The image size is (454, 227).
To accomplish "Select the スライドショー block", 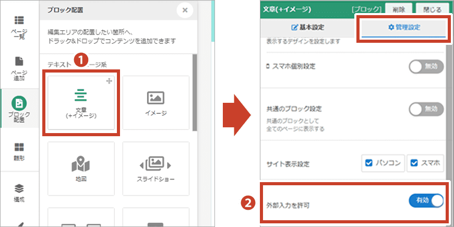I will [156, 169].
